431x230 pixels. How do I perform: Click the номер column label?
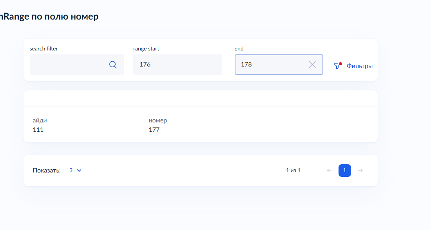158,120
